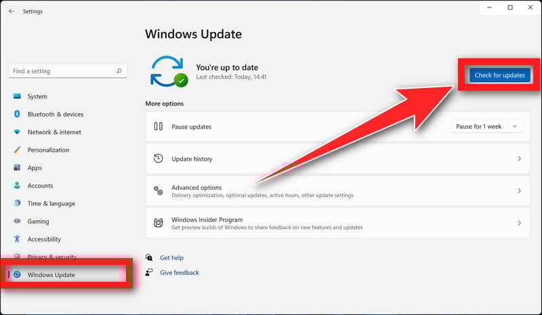
Task: Click the More options heading
Action: click(165, 104)
